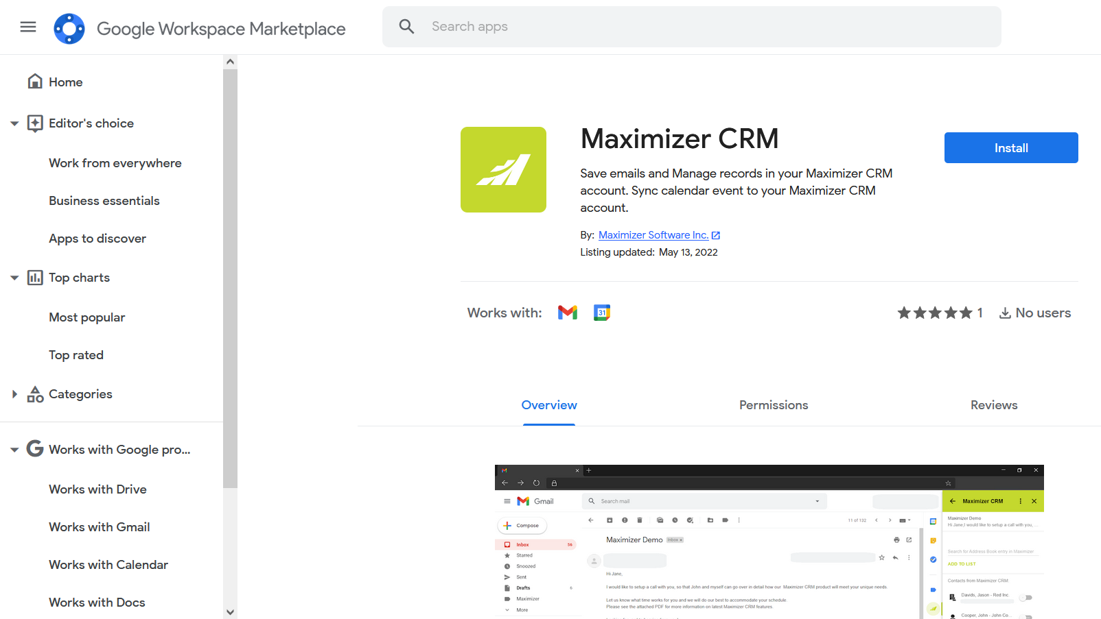Open Works with Drive filter
Image resolution: width=1101 pixels, height=619 pixels.
pos(98,489)
